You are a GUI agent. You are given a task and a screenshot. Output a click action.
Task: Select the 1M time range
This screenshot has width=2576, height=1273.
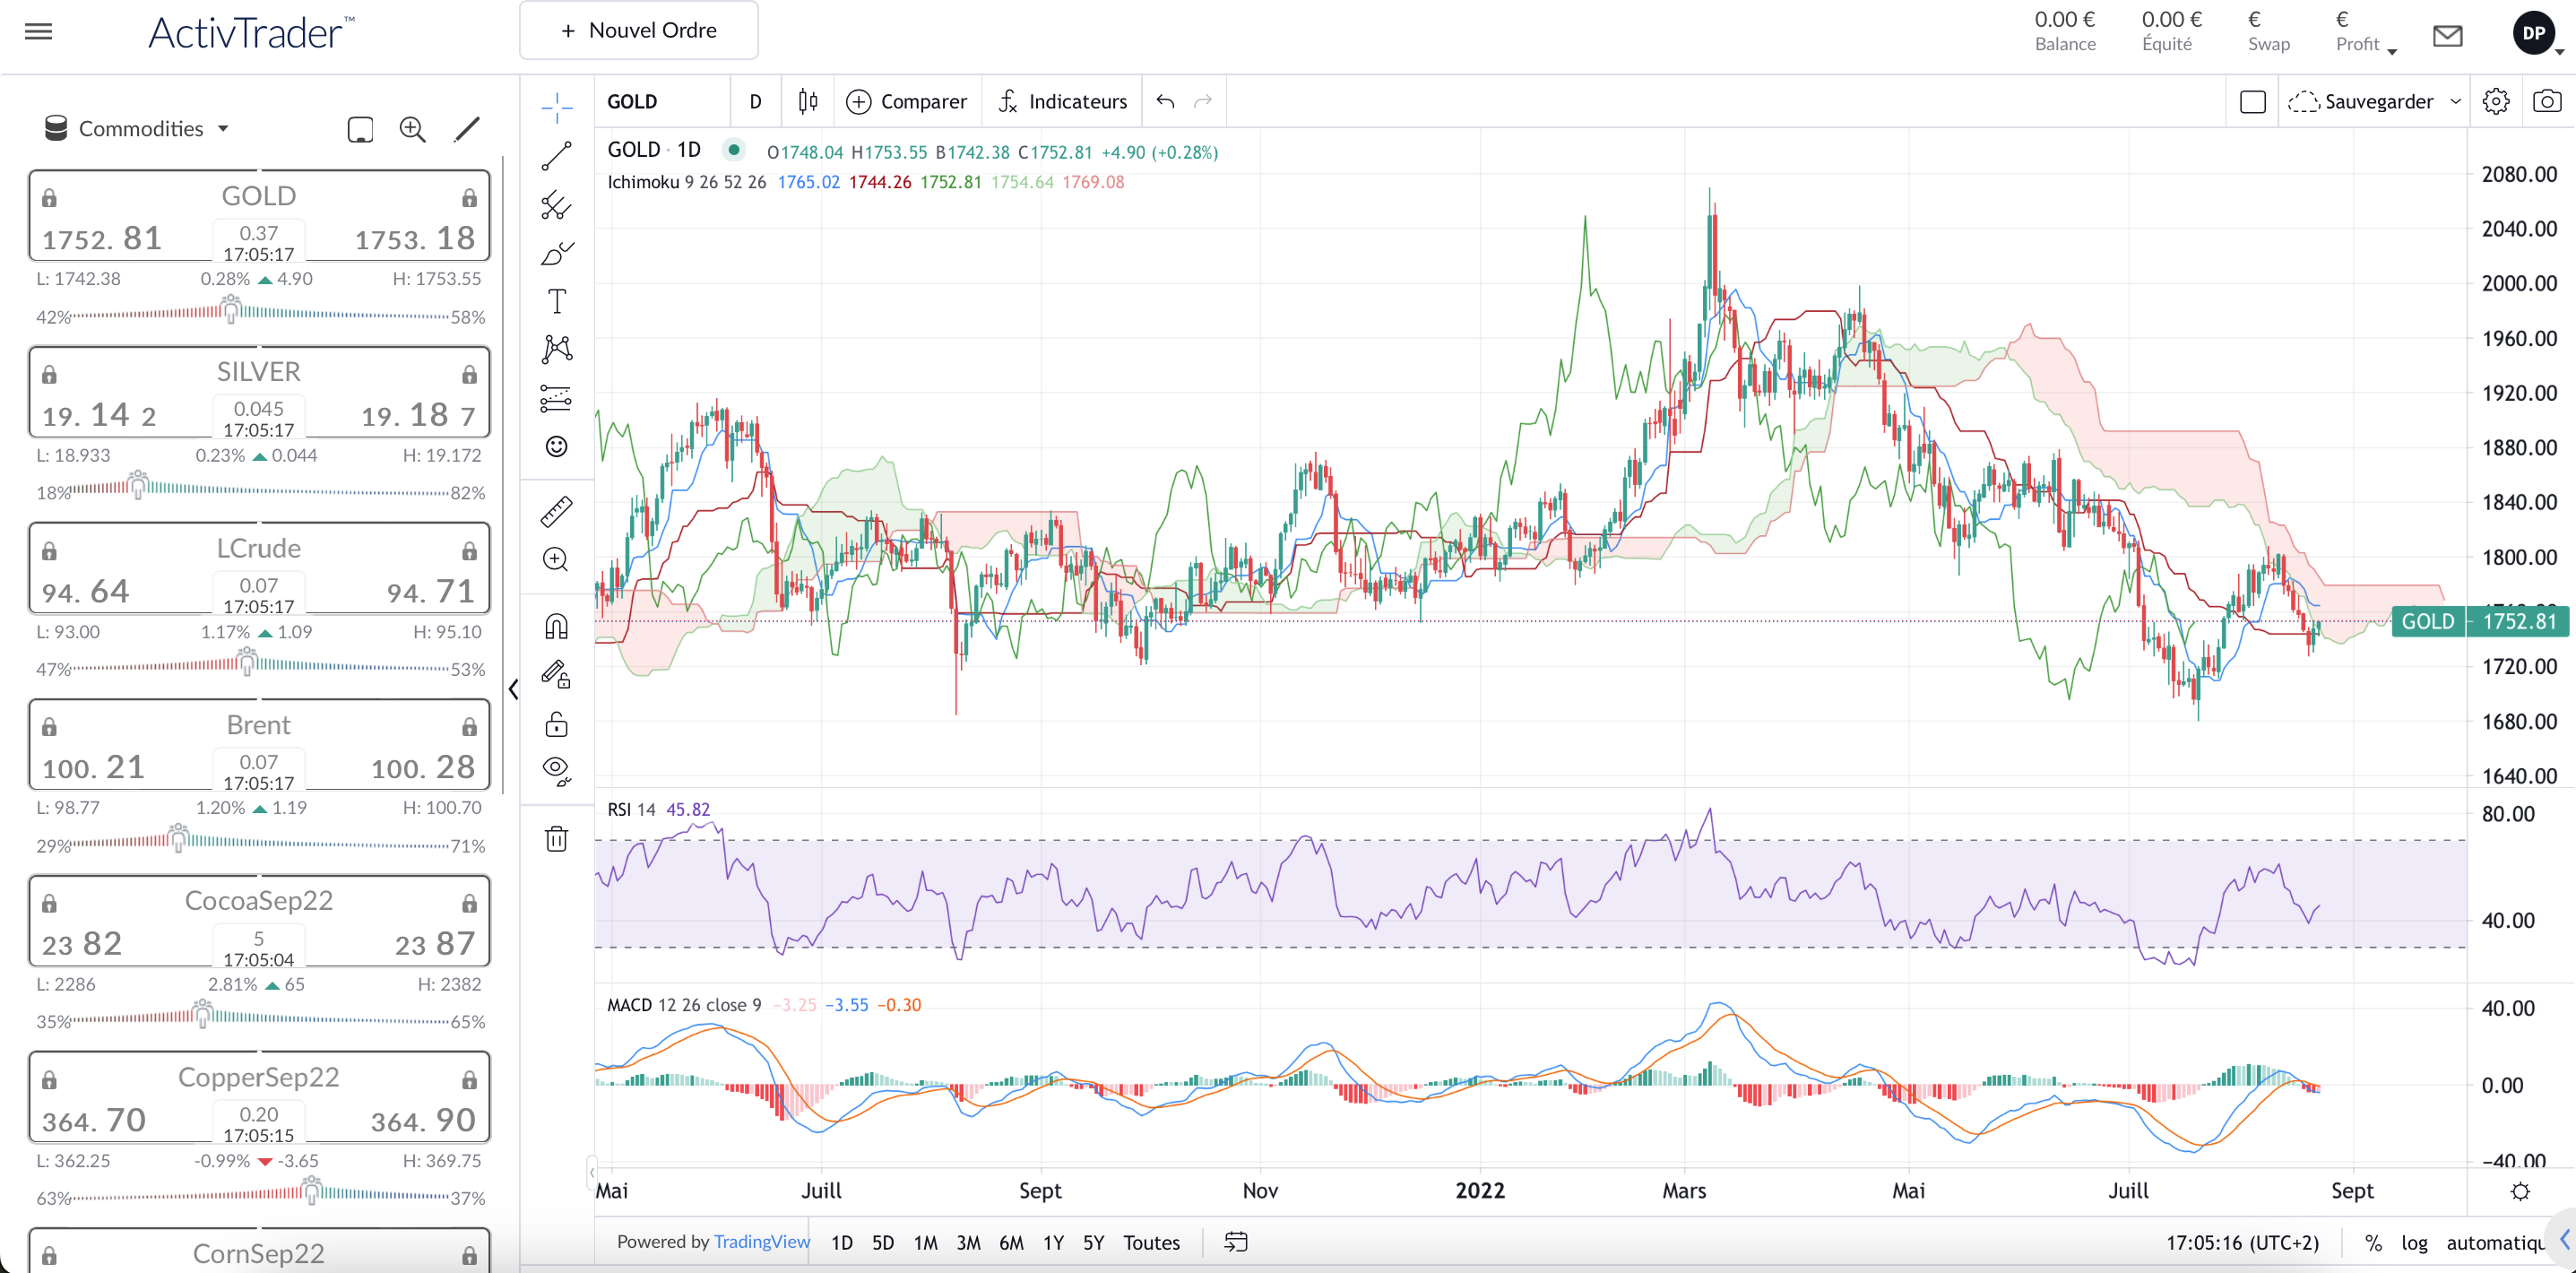point(926,1242)
